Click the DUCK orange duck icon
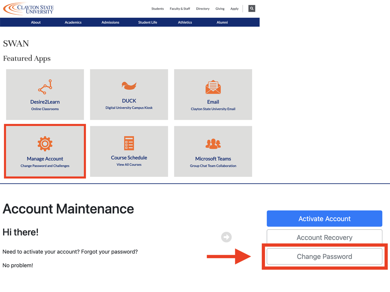This screenshot has height=292, width=390. click(129, 86)
